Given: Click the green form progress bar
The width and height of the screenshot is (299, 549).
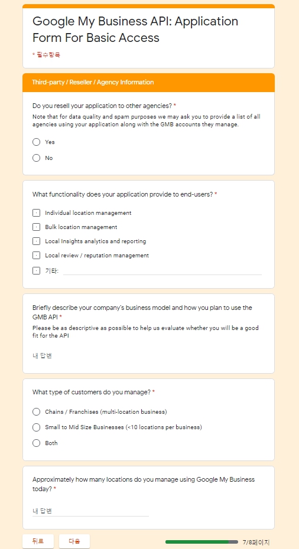Looking at the screenshot, I should point(201,542).
